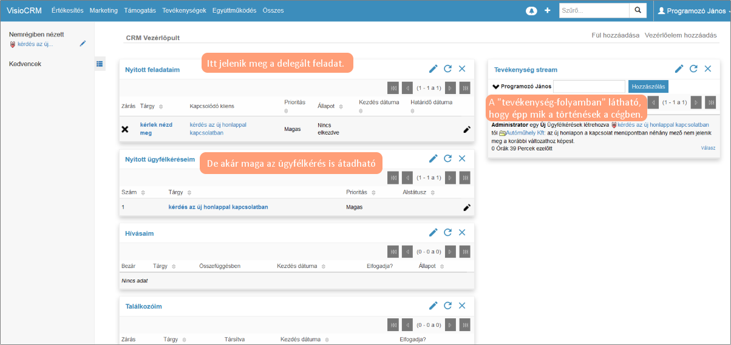731x345 pixels.
Task: Toggle the sidebar list icon
Action: pyautogui.click(x=100, y=63)
